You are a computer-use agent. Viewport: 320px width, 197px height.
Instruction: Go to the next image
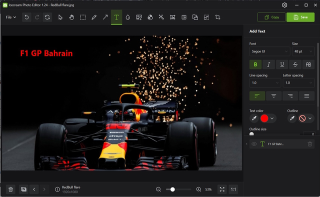[44, 189]
